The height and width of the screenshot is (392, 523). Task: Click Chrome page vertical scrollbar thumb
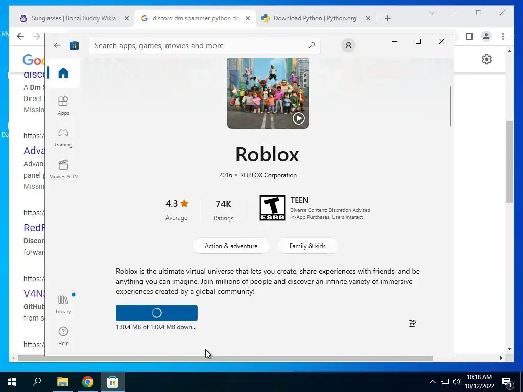coord(509,162)
